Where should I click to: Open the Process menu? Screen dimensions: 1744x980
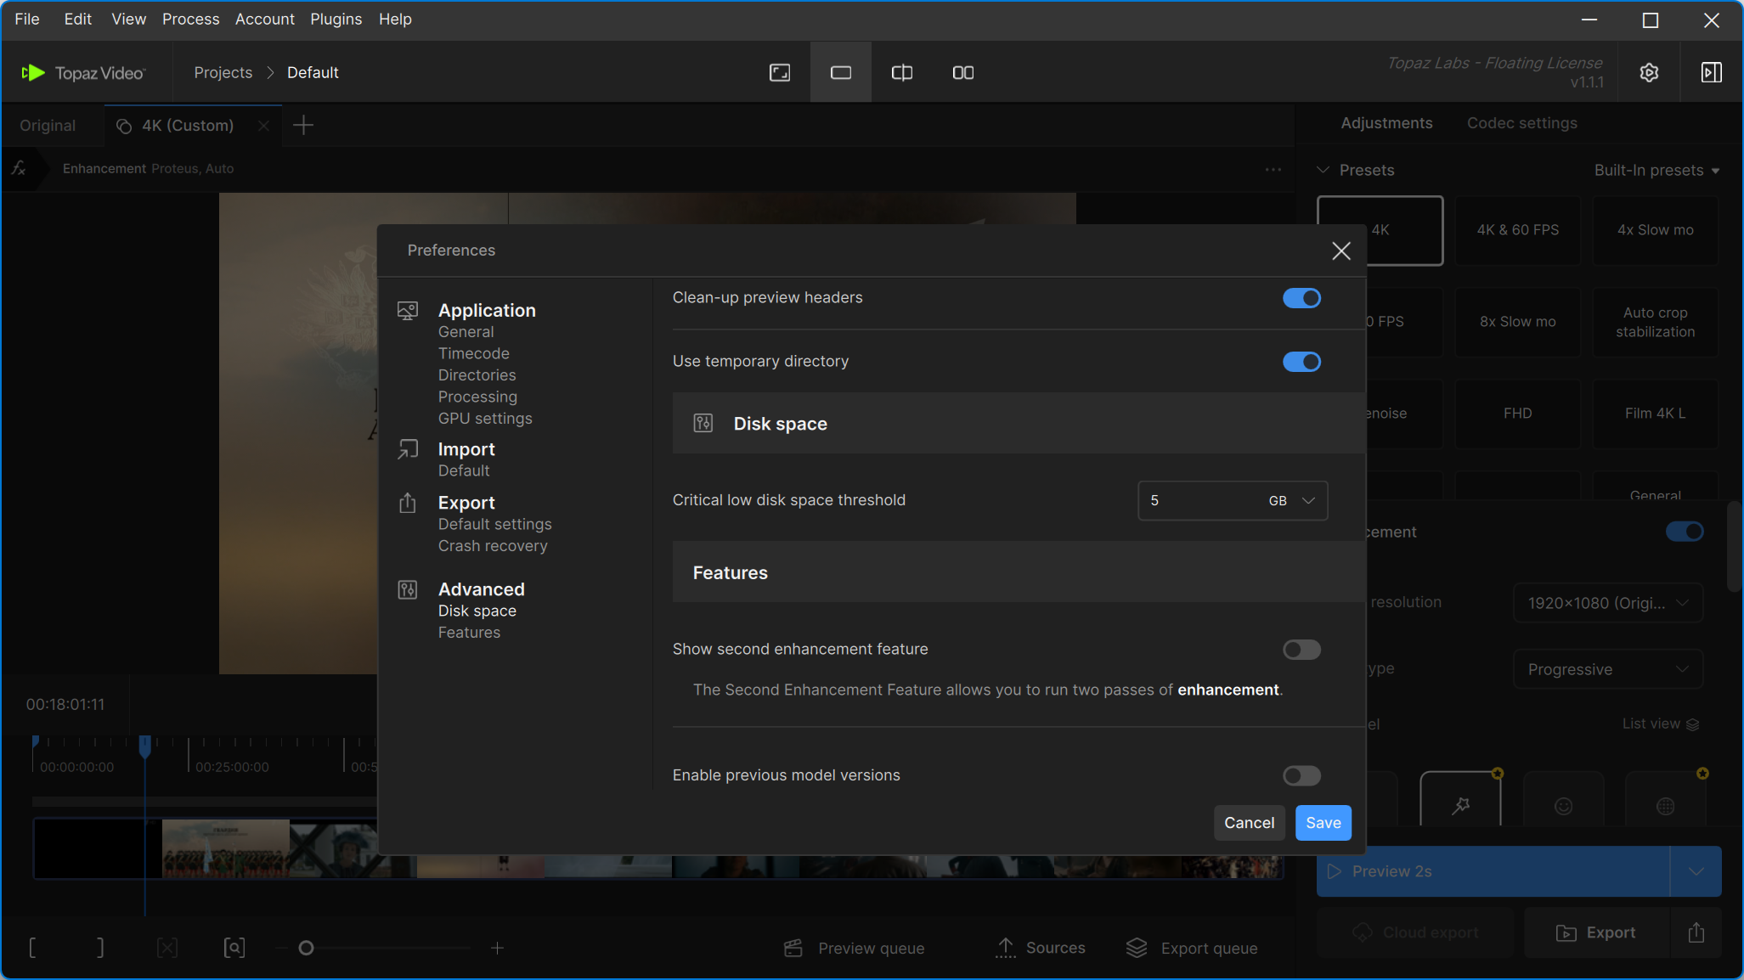coord(190,19)
